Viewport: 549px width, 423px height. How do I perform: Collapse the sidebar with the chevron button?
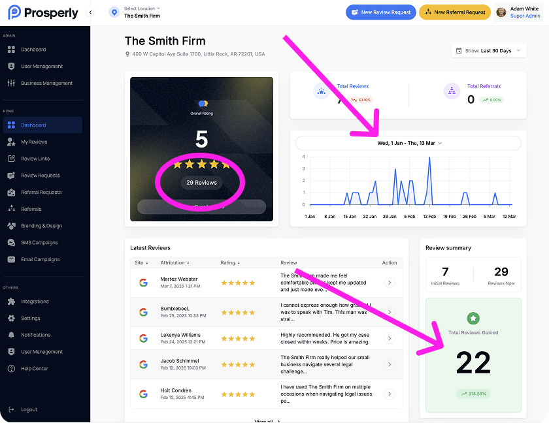tap(90, 12)
